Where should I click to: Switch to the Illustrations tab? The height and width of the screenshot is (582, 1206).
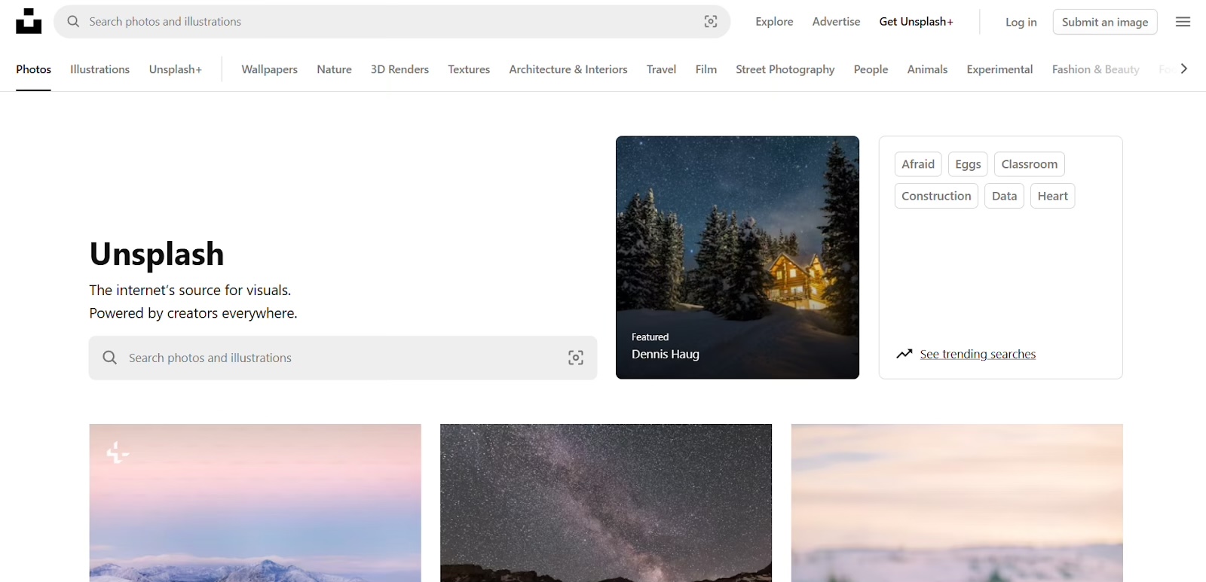[99, 69]
